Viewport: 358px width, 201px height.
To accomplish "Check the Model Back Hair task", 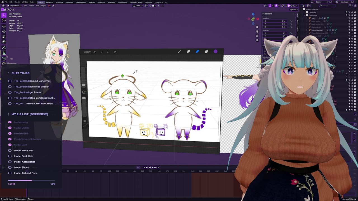I will 10,156.
